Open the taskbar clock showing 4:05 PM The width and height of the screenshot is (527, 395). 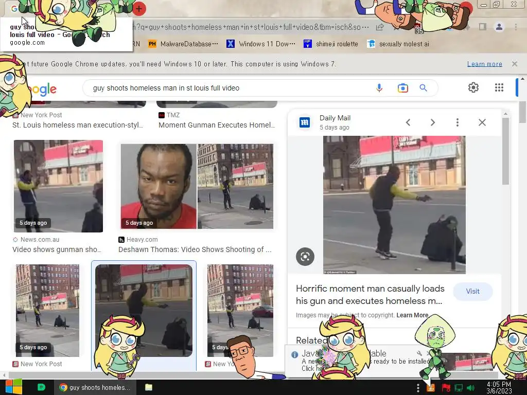tap(499, 388)
